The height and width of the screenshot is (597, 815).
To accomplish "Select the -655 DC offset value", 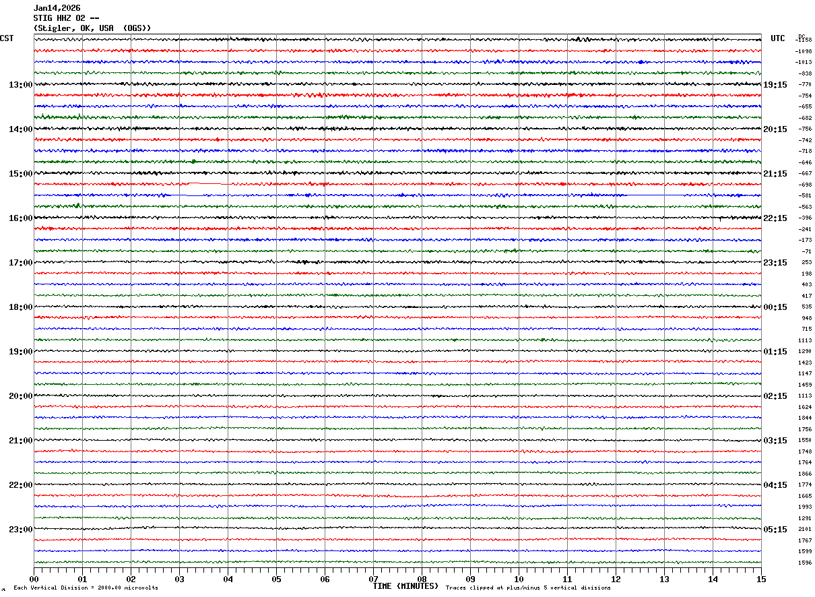I will click(805, 106).
